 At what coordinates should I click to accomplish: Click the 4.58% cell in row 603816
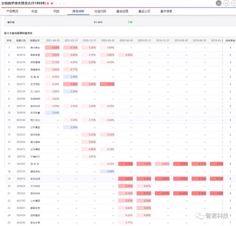coord(126,55)
